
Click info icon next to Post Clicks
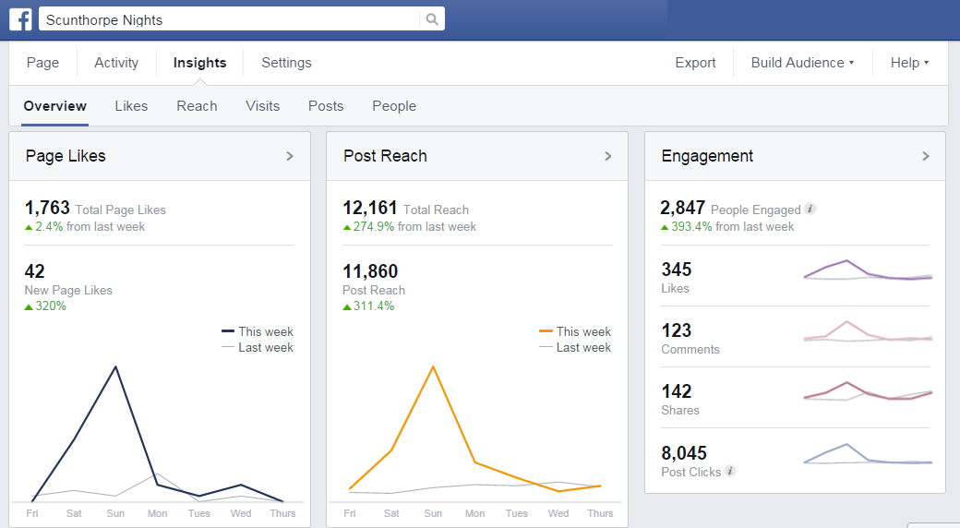coord(730,471)
